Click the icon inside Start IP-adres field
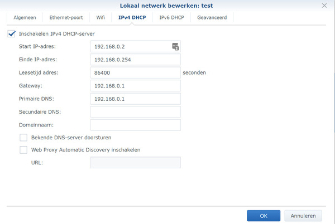Viewport: 335px width, 224px height. point(175,47)
